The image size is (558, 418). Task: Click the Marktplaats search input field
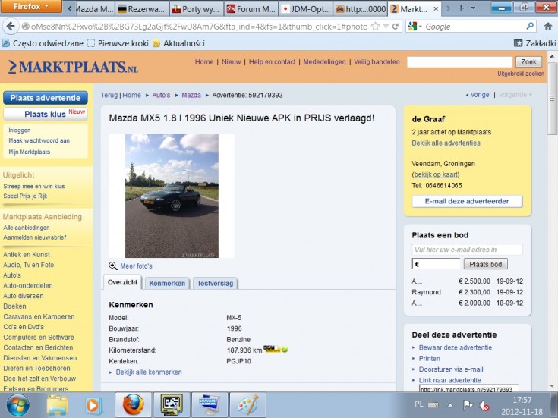click(459, 62)
